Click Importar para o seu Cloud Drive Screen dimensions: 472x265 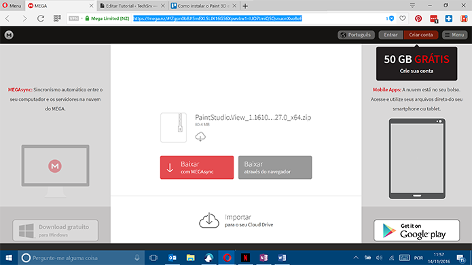236,220
